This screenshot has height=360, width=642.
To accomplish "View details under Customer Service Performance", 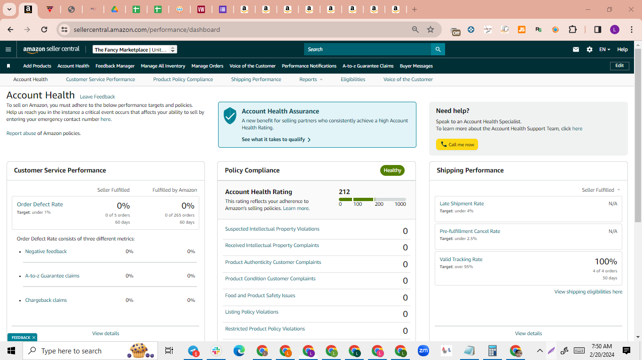I will pos(106,334).
